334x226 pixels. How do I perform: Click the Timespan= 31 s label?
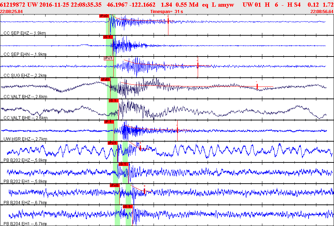[x=167, y=12]
